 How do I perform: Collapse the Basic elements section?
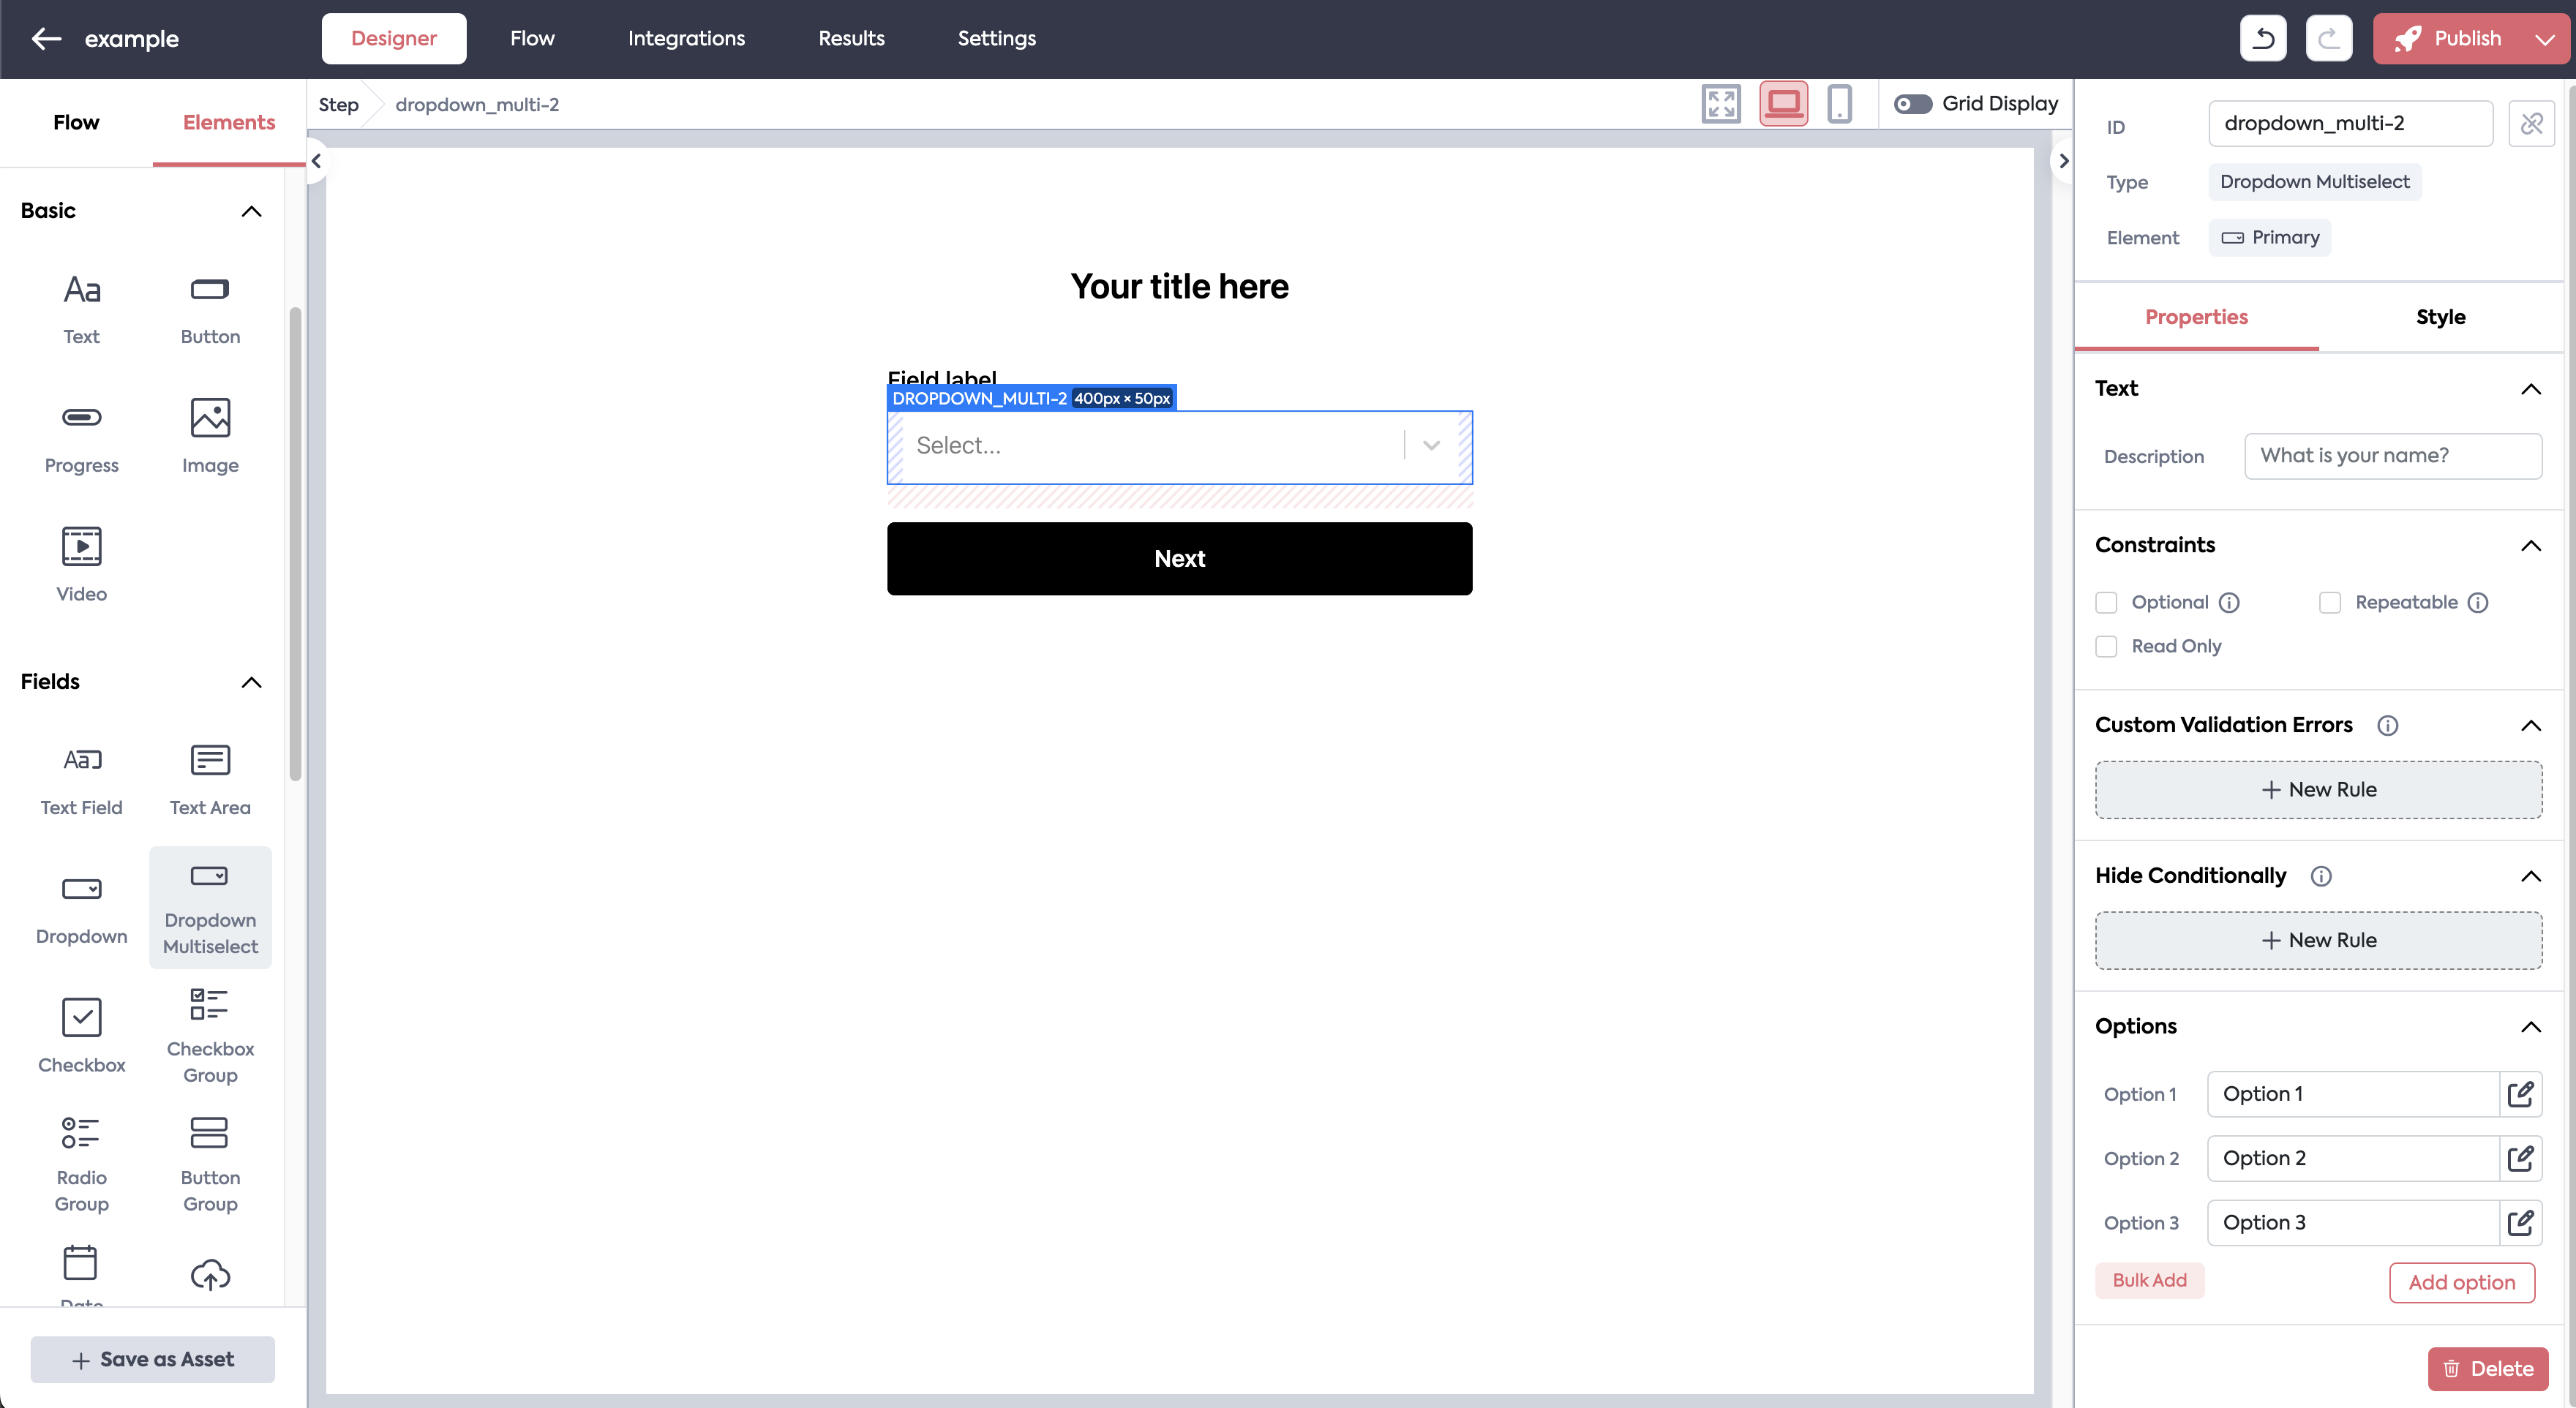251,211
